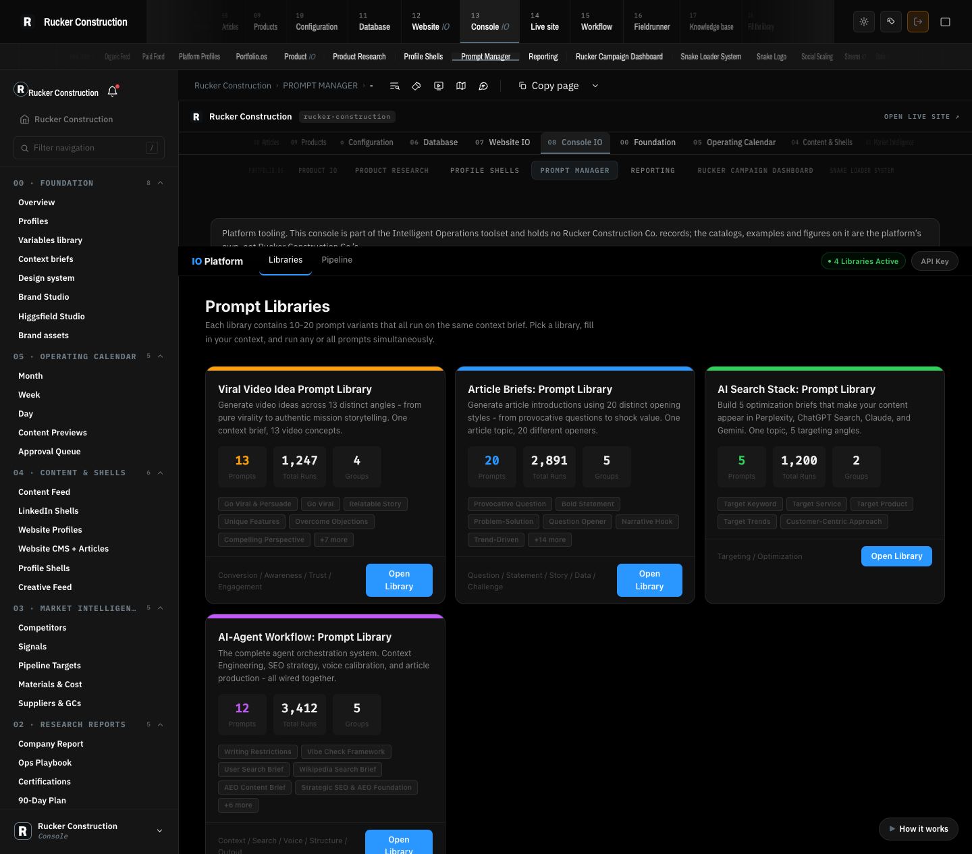Click the API Key button

935,261
